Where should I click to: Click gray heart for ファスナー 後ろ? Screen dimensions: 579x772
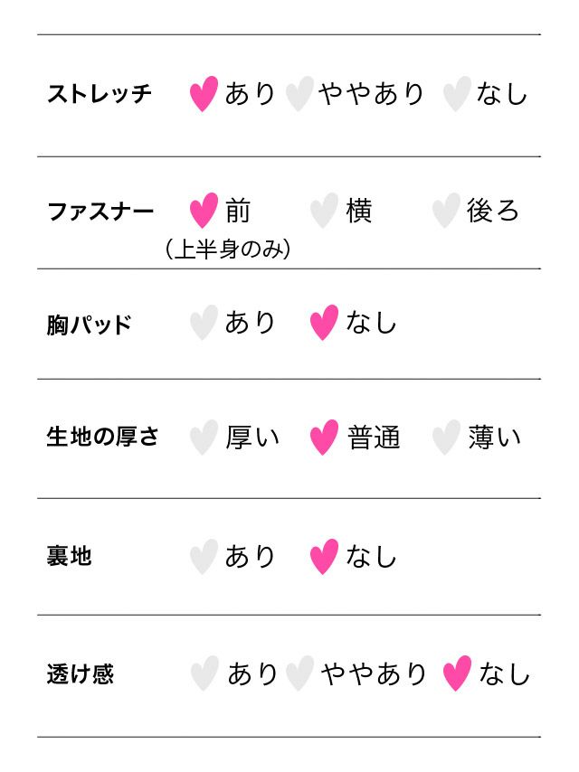pos(445,211)
